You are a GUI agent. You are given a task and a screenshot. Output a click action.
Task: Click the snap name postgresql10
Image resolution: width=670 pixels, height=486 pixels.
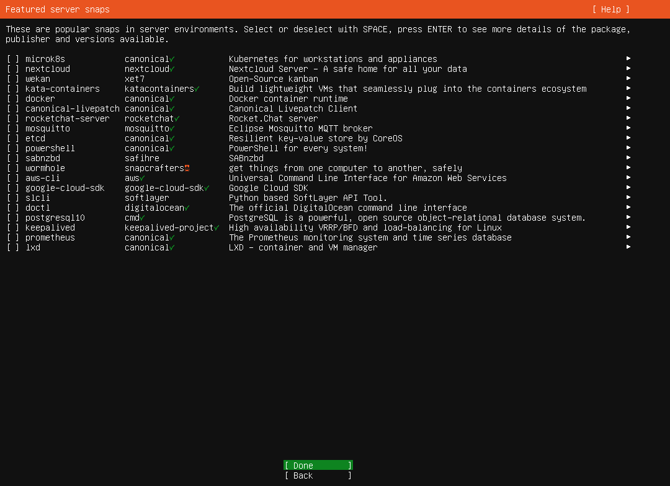point(55,218)
